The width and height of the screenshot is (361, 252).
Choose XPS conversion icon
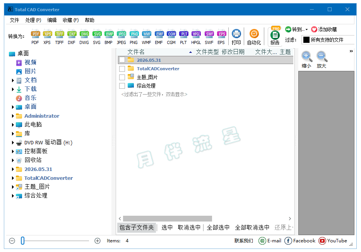tap(47, 37)
